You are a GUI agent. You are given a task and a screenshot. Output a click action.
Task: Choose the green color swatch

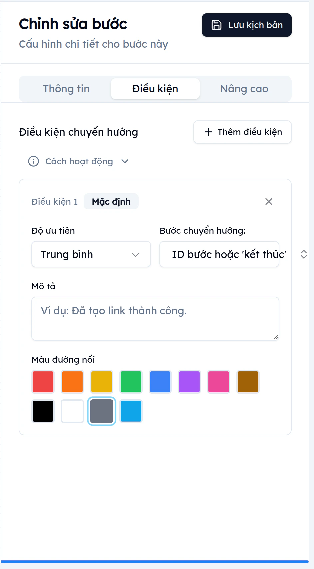[131, 382]
